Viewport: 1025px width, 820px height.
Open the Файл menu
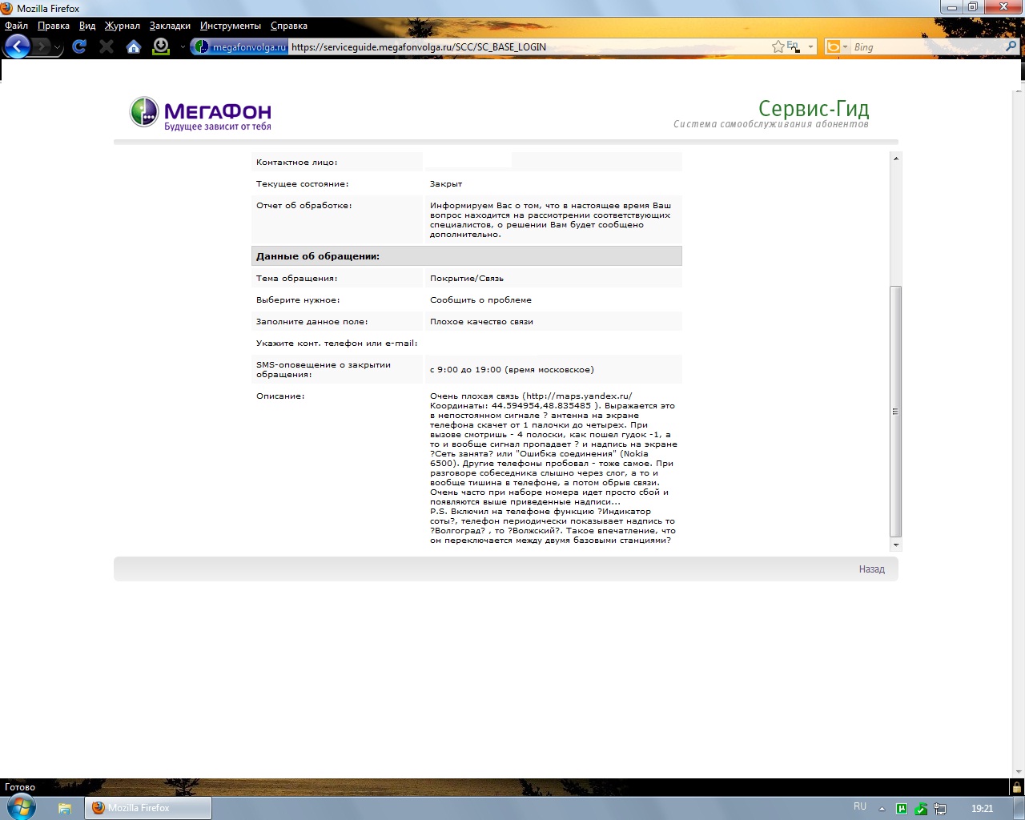pyautogui.click(x=16, y=26)
